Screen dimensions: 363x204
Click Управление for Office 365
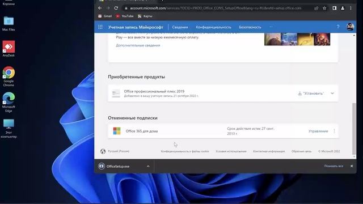[318, 131]
